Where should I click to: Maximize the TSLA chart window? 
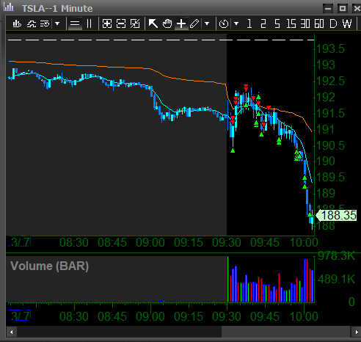point(343,9)
